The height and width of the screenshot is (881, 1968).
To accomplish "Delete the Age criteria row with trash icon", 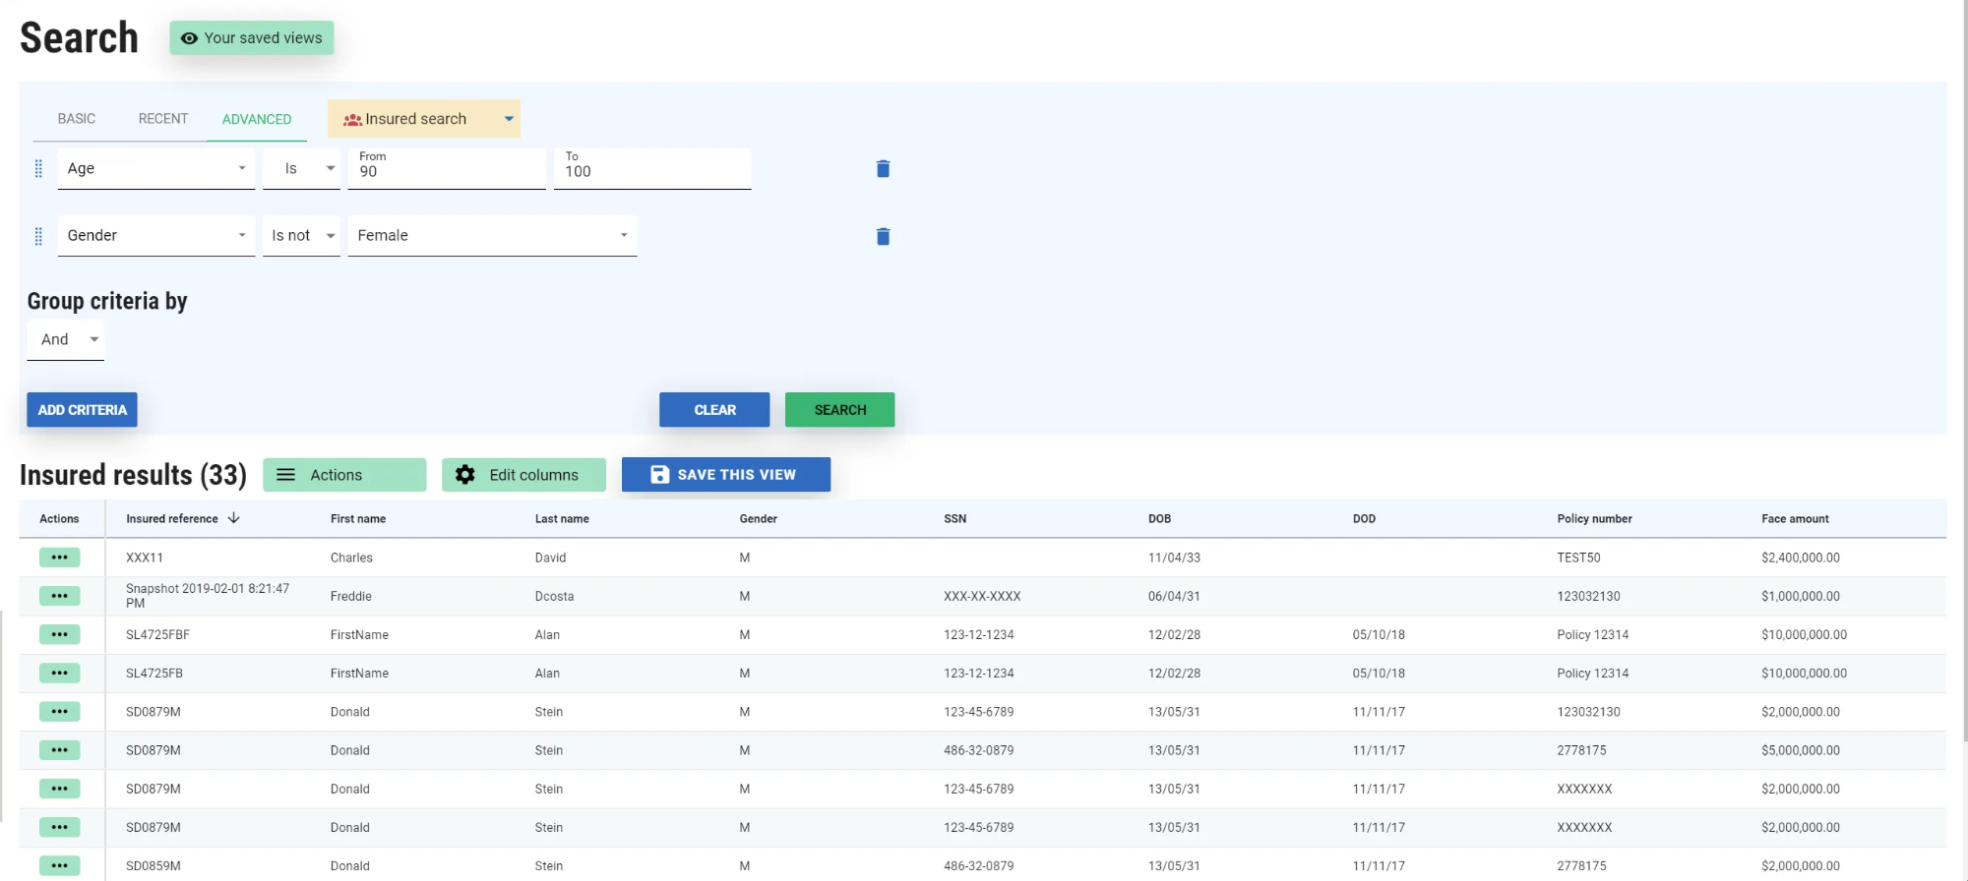I will (883, 169).
